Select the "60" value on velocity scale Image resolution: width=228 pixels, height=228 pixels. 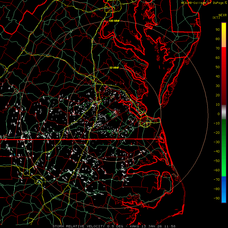(x=218, y=58)
